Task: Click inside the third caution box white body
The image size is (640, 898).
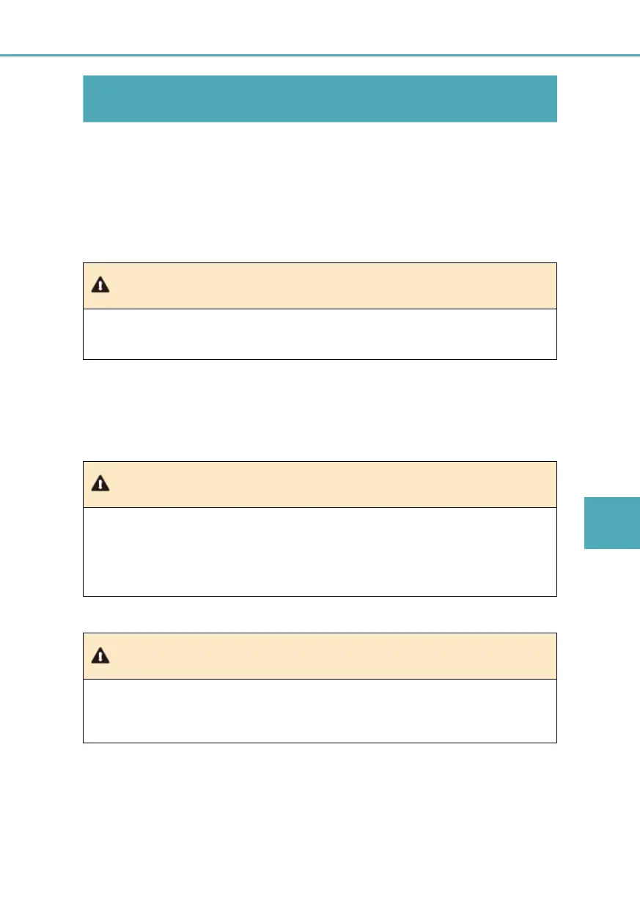Action: (320, 711)
